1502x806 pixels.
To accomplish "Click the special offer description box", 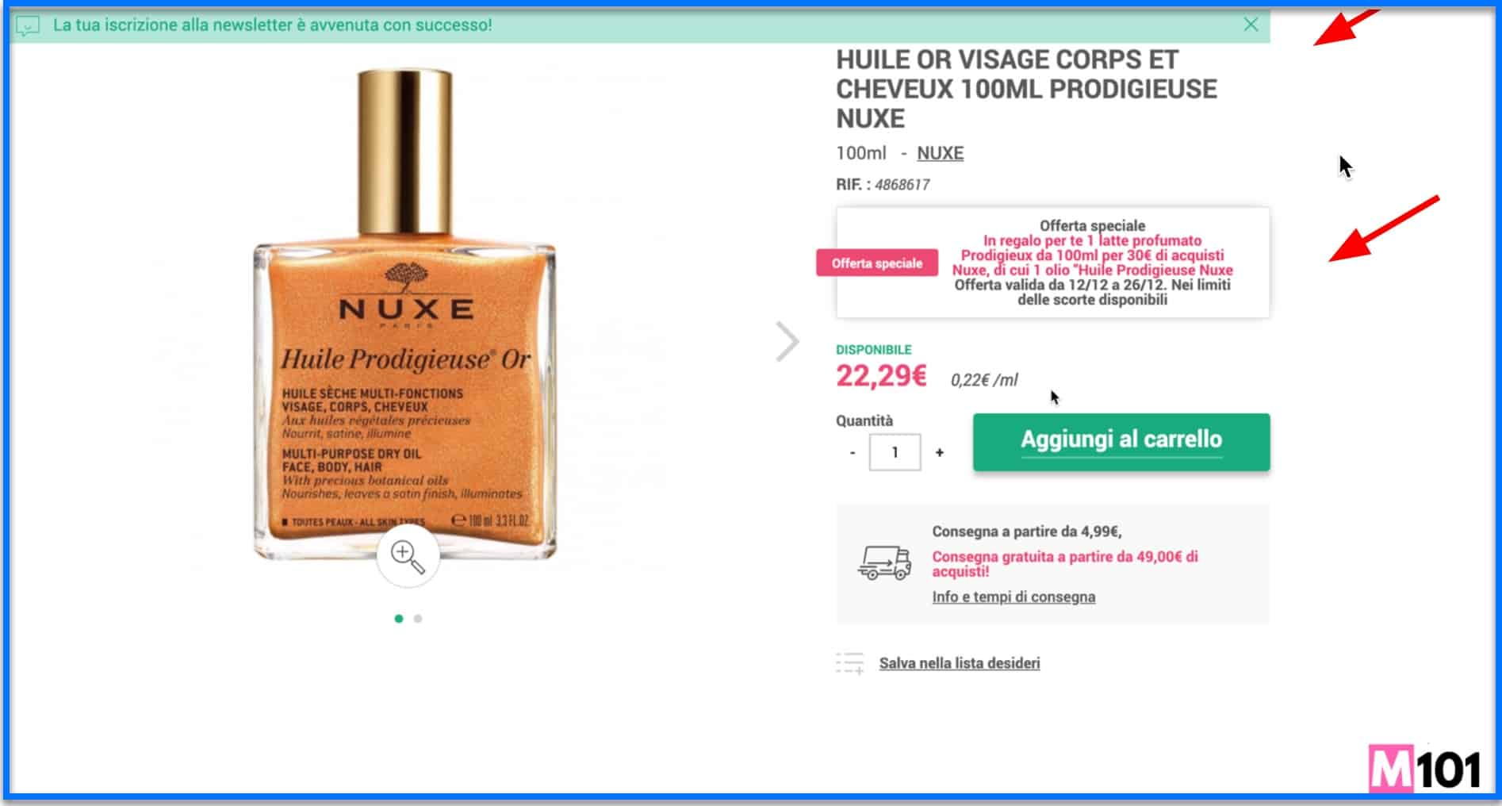I will pos(1053,263).
